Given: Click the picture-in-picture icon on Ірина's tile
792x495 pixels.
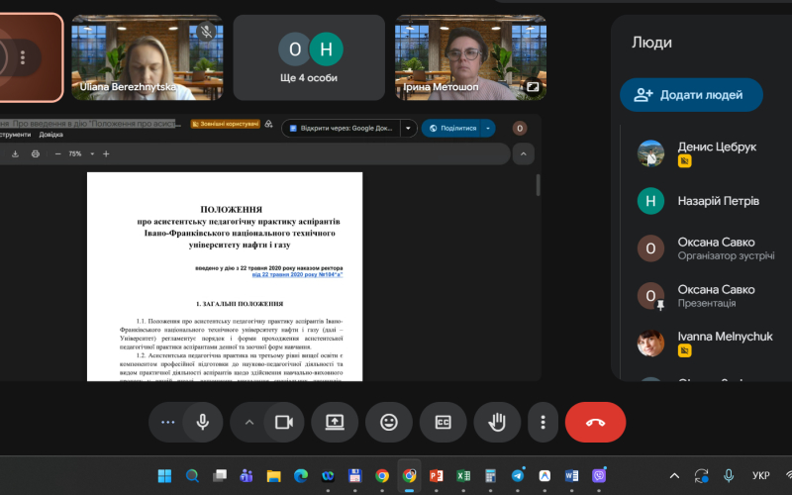Looking at the screenshot, I should [533, 87].
